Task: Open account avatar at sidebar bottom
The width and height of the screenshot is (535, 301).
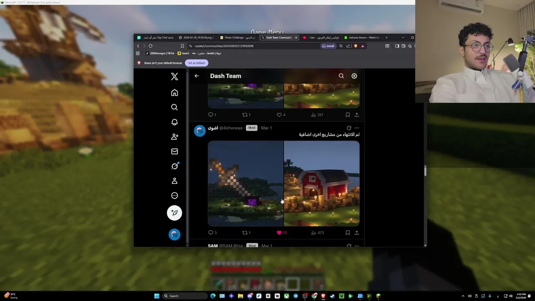Action: [174, 234]
